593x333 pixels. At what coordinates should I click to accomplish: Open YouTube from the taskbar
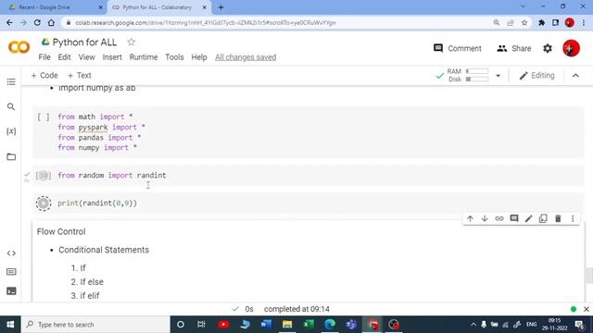click(x=223, y=325)
